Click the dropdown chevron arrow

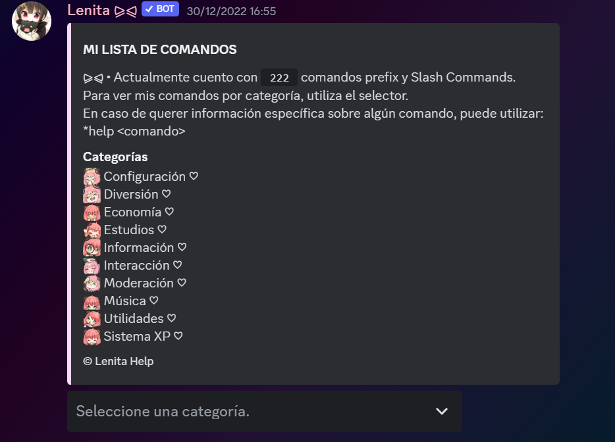coord(441,410)
